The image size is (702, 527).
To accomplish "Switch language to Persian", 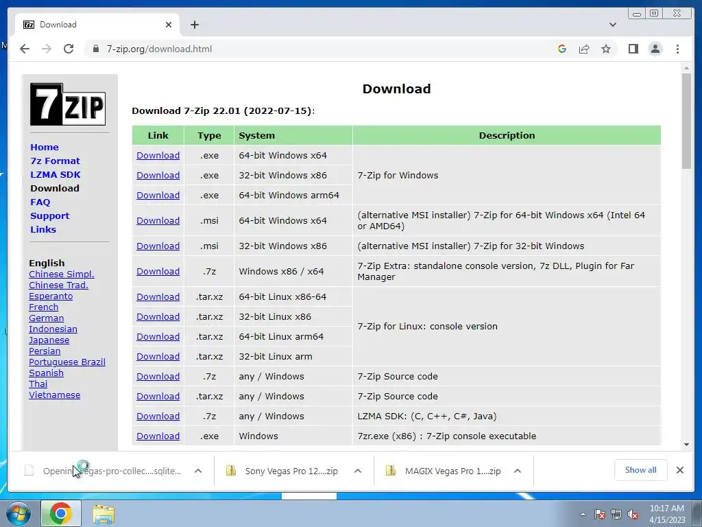I will [45, 351].
